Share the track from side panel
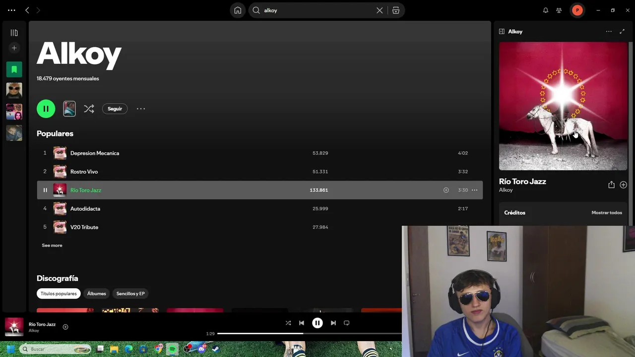Screen dimensions: 635x357 [x=611, y=184]
